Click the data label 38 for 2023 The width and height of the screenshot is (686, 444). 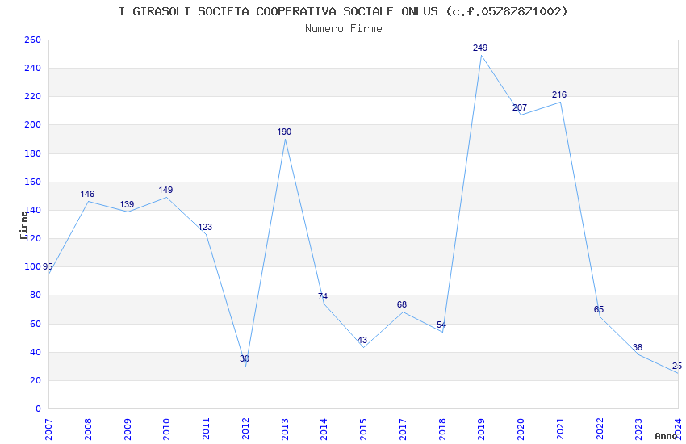(x=638, y=347)
